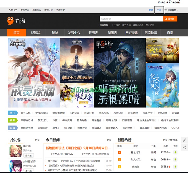Open news 《天空之门》9日惊艳来袭

95,154
